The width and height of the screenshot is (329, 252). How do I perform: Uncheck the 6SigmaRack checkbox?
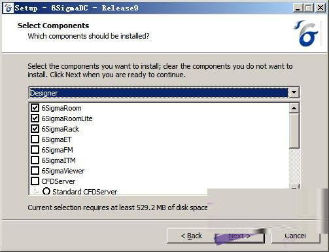35,129
